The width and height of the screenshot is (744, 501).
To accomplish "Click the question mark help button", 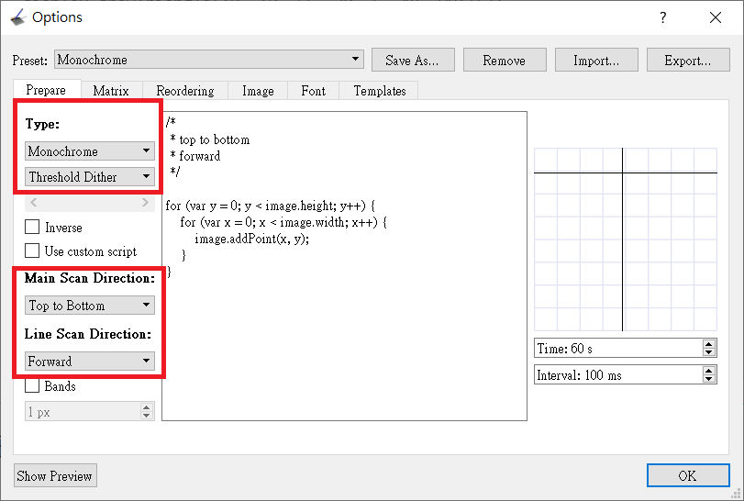I will click(663, 17).
